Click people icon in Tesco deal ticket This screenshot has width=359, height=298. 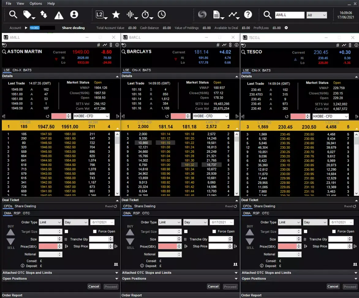[x=355, y=264]
